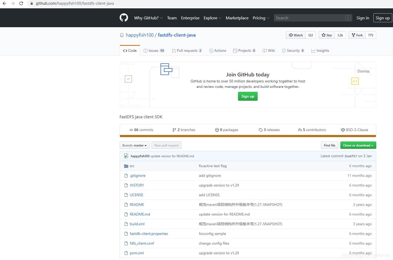
Task: Click the browser forward arrow
Action: pyautogui.click(x=13, y=3)
